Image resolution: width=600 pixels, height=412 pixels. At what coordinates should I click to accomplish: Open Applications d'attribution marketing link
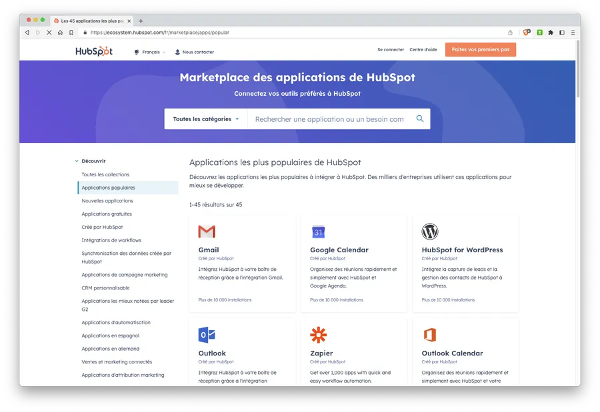[123, 375]
